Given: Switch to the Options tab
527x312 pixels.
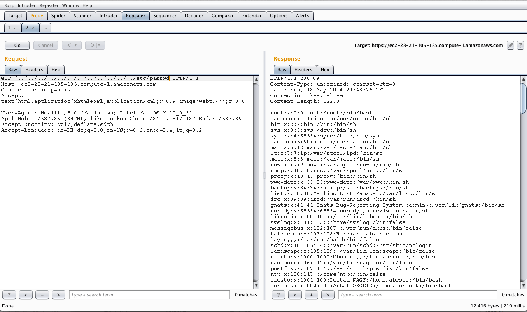Looking at the screenshot, I should point(279,16).
